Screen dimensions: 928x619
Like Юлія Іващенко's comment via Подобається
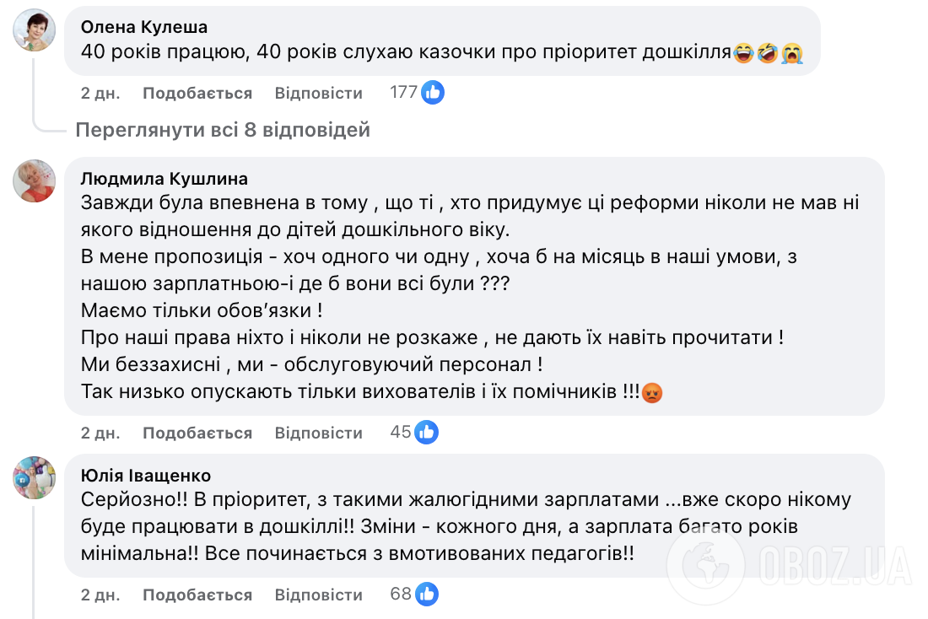(197, 594)
